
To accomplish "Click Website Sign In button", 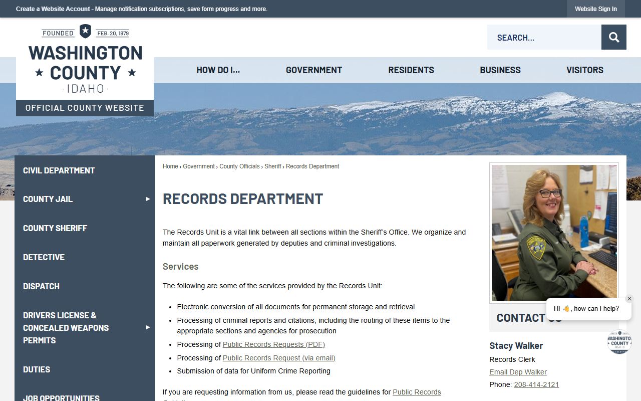I will (596, 9).
